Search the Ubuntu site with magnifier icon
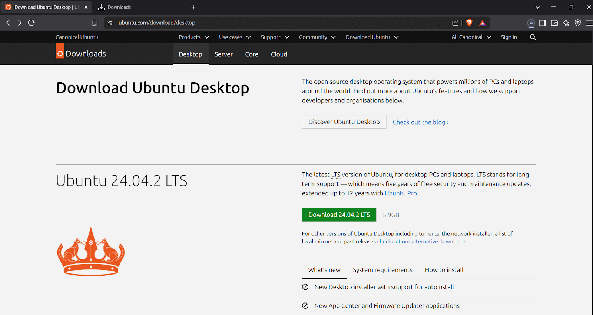The image size is (593, 315). point(533,37)
